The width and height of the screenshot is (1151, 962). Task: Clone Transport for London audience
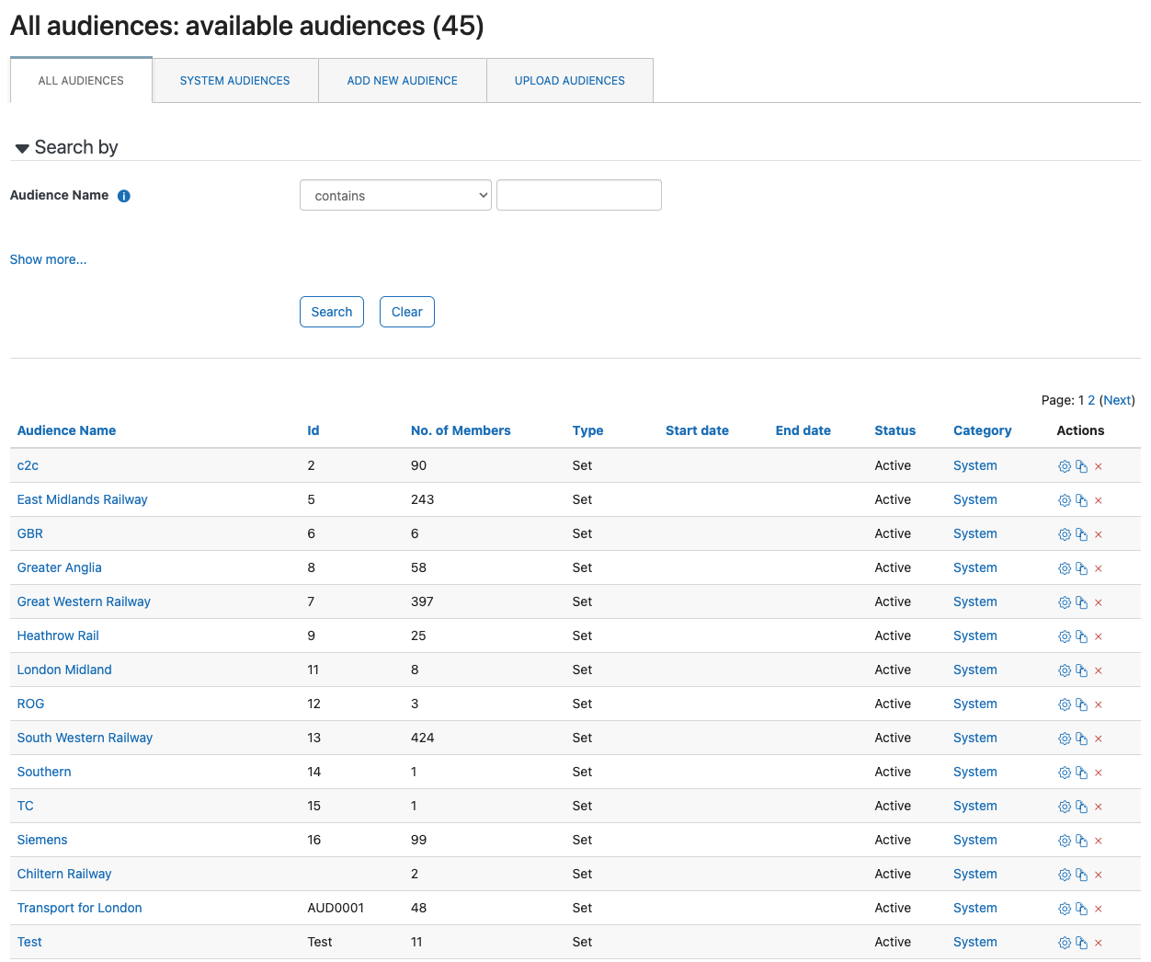coord(1082,909)
